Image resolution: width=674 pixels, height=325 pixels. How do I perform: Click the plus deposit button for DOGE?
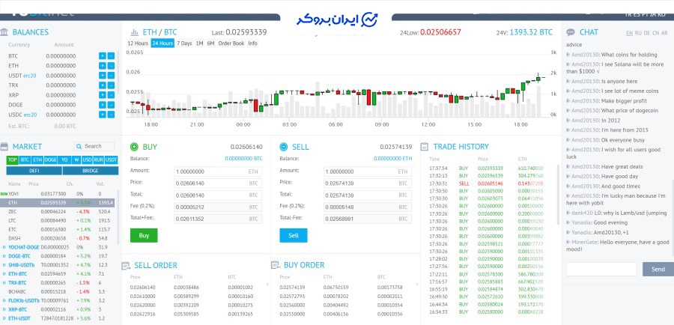point(103,105)
